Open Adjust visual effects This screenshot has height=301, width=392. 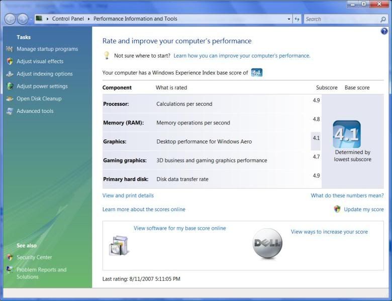tap(40, 61)
